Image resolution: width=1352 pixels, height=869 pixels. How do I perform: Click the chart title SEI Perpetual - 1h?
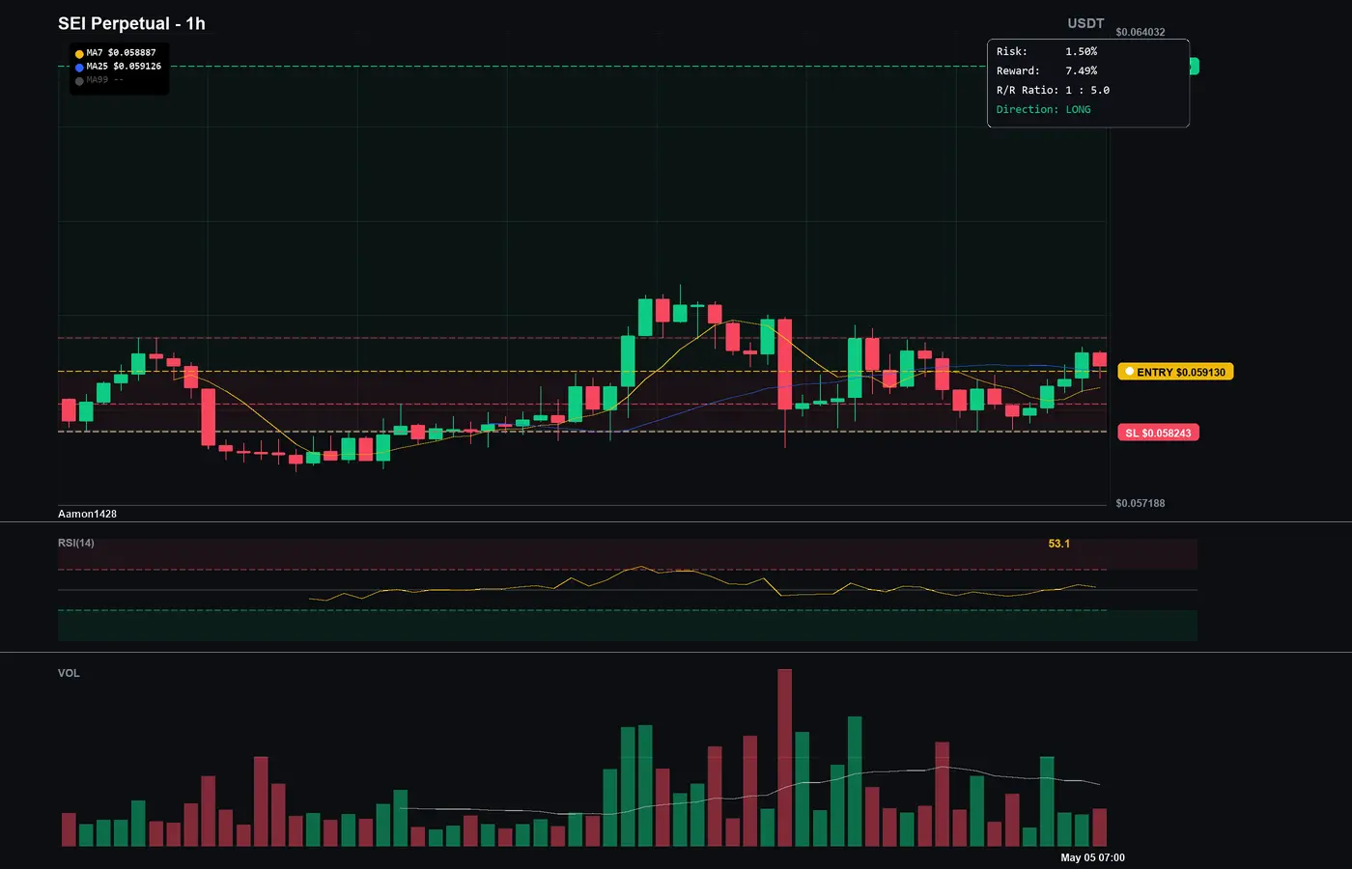(131, 23)
